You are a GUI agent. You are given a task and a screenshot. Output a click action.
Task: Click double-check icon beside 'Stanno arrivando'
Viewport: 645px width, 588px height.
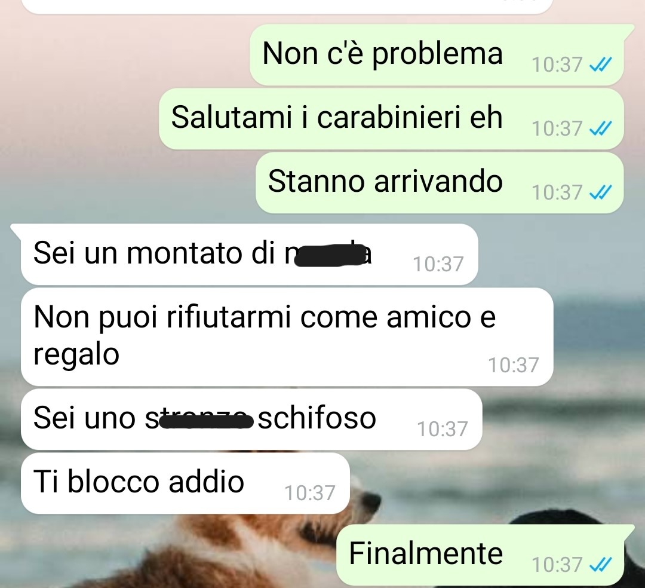tap(601, 192)
